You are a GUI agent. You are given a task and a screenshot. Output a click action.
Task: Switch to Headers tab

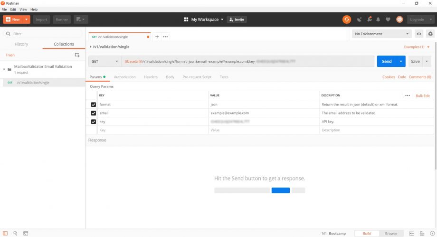[151, 77]
